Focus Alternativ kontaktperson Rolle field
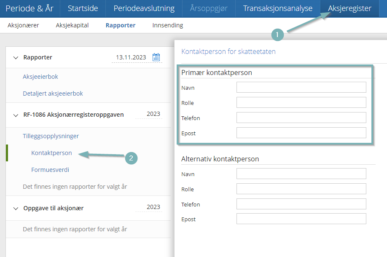Screen dimensions: 387x257 click(301, 189)
